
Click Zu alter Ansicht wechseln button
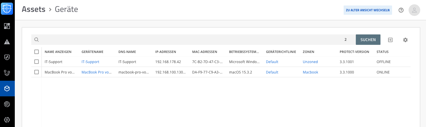tap(368, 10)
